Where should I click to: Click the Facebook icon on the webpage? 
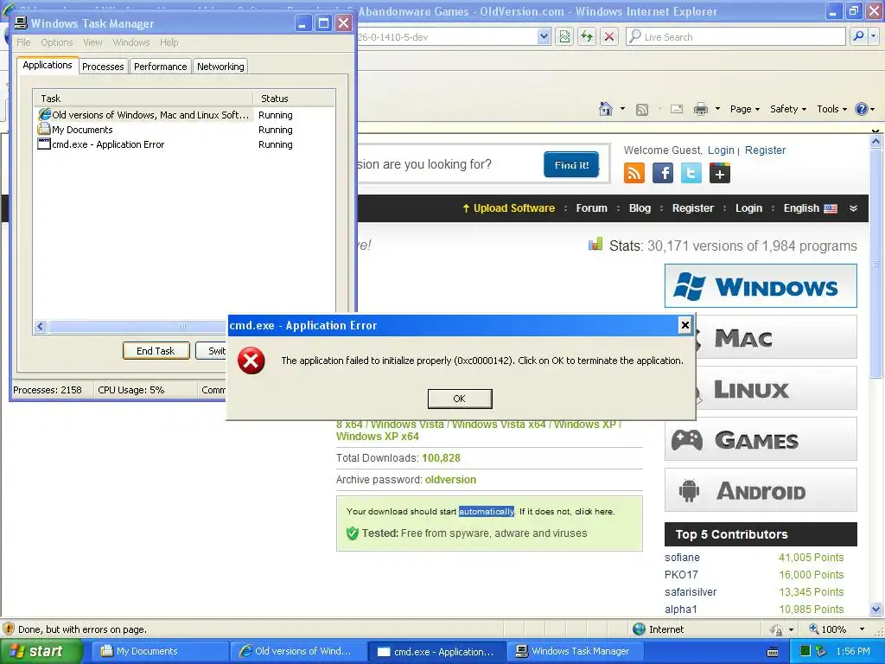pyautogui.click(x=663, y=173)
